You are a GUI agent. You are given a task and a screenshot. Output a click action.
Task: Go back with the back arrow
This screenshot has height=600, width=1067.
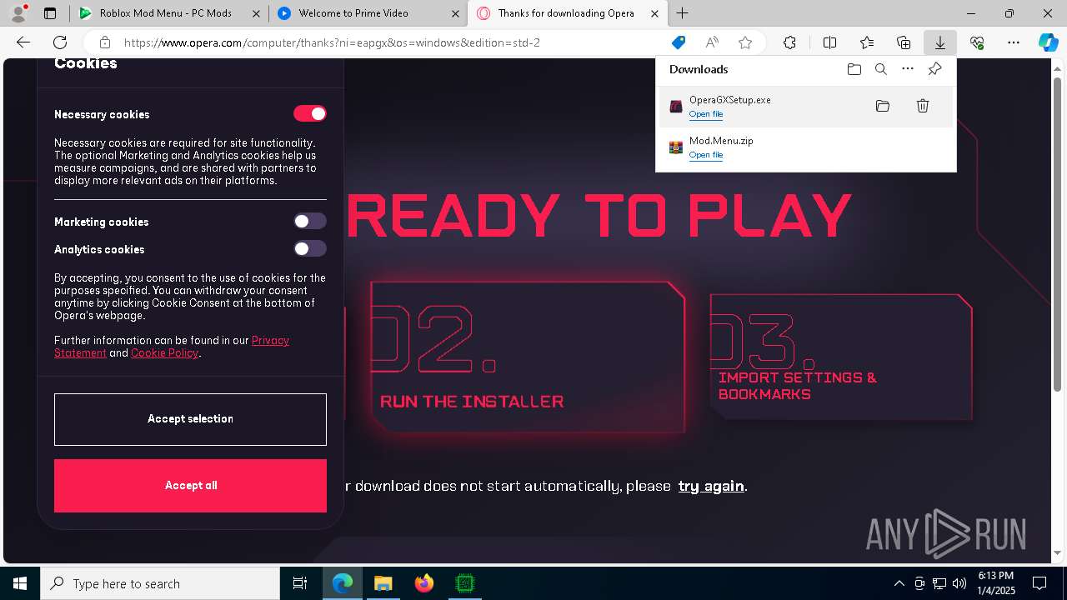pos(23,42)
